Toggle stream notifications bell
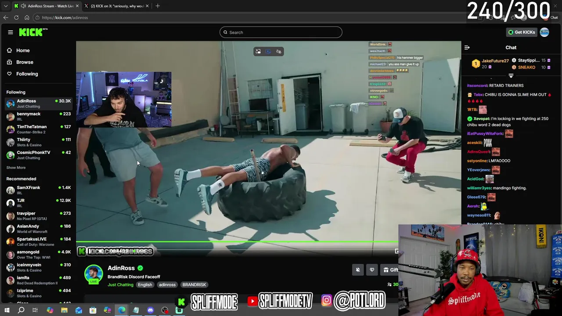The height and width of the screenshot is (316, 562). click(x=358, y=270)
